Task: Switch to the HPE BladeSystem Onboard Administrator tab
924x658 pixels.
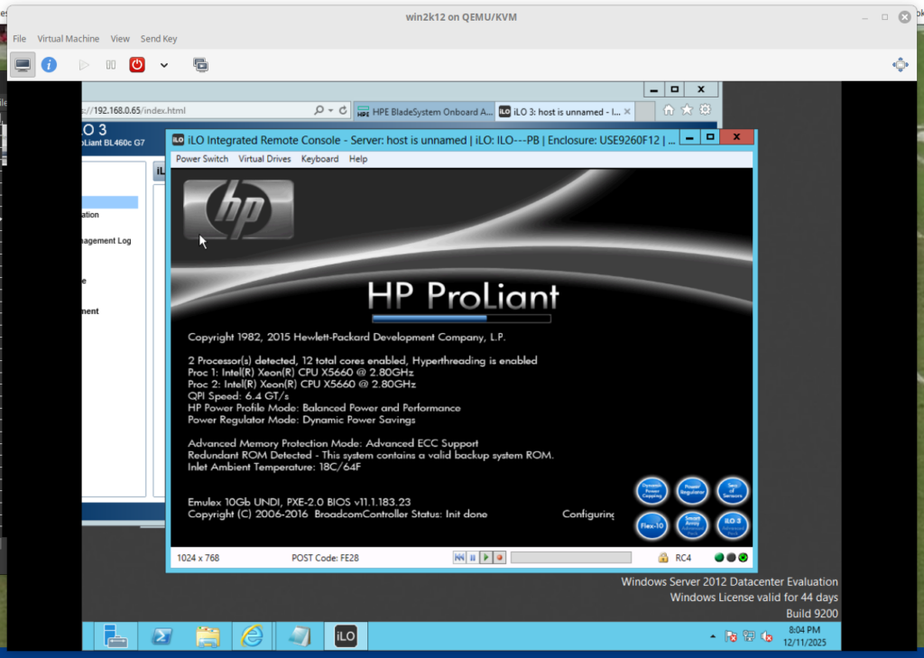Action: [425, 112]
